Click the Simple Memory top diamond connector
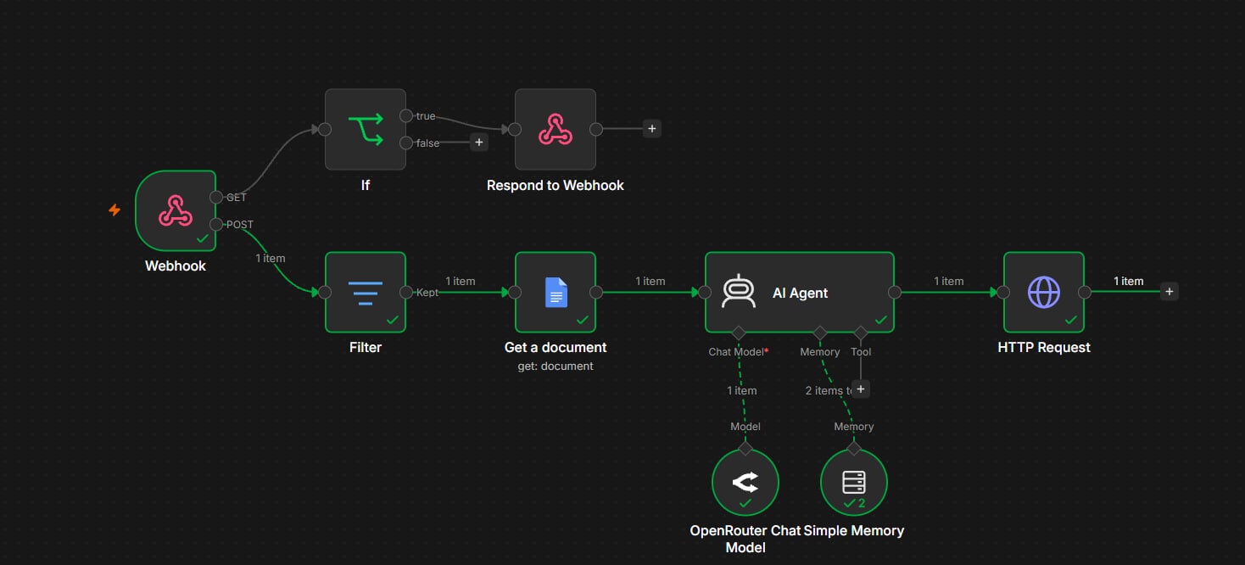This screenshot has height=565, width=1245. click(854, 448)
